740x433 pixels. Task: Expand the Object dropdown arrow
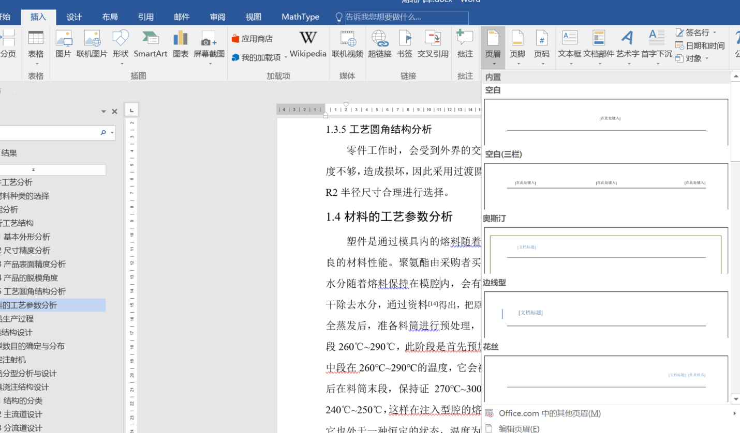707,58
